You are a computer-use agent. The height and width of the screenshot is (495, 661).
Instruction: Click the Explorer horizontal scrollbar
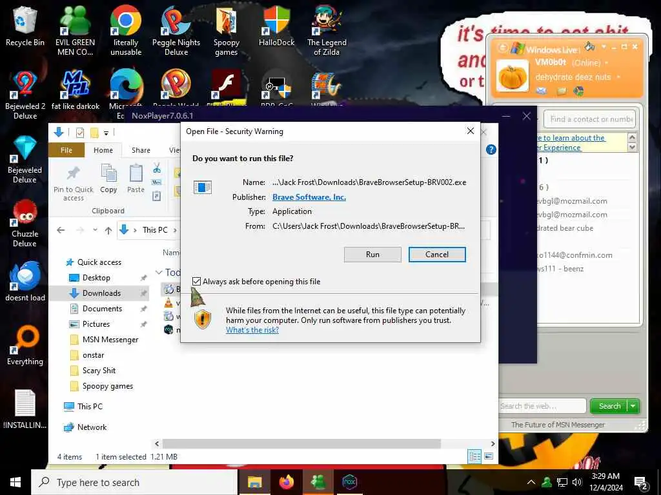301,443
